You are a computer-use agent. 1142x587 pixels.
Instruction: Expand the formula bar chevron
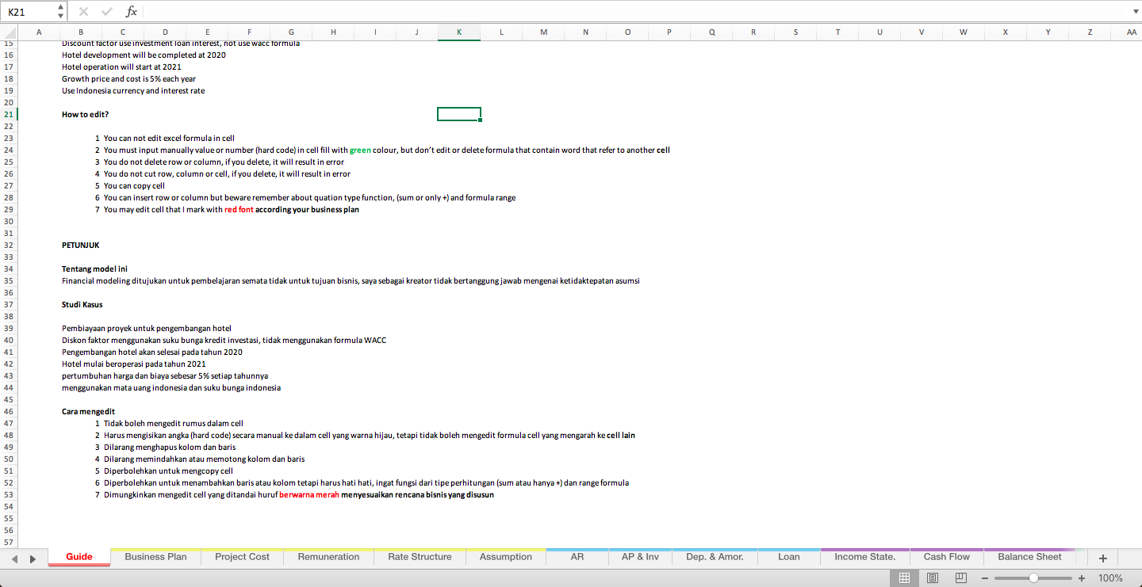1134,12
